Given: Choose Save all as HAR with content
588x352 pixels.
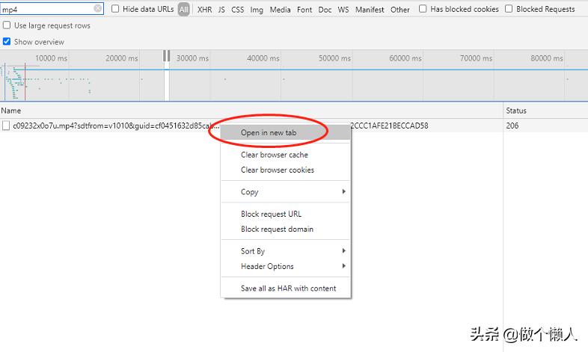Looking at the screenshot, I should tap(288, 288).
